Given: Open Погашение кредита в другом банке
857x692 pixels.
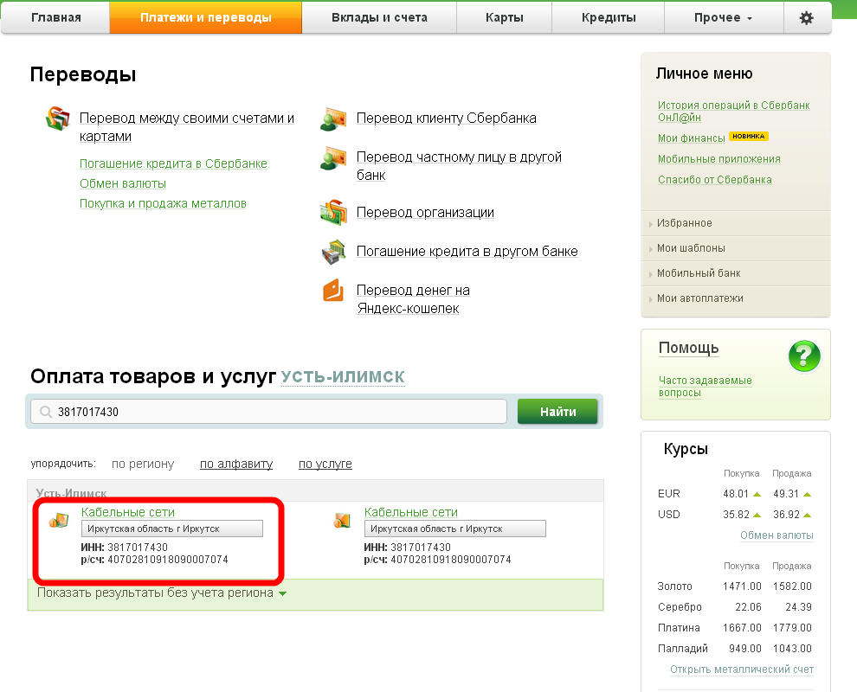Looking at the screenshot, I should coord(467,251).
